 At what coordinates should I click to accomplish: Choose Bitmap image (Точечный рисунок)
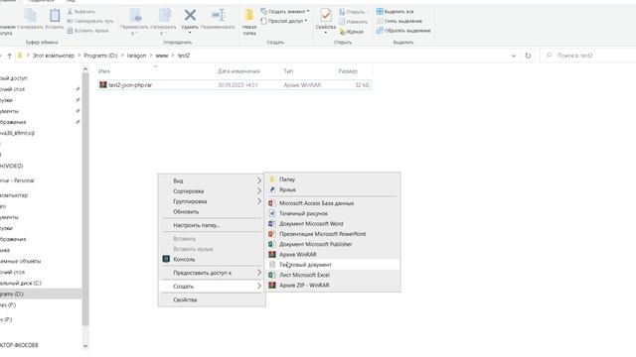point(333,213)
